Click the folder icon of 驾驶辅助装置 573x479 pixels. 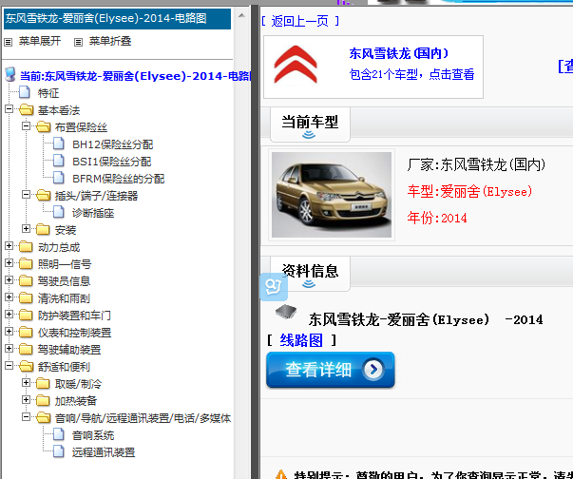click(26, 350)
